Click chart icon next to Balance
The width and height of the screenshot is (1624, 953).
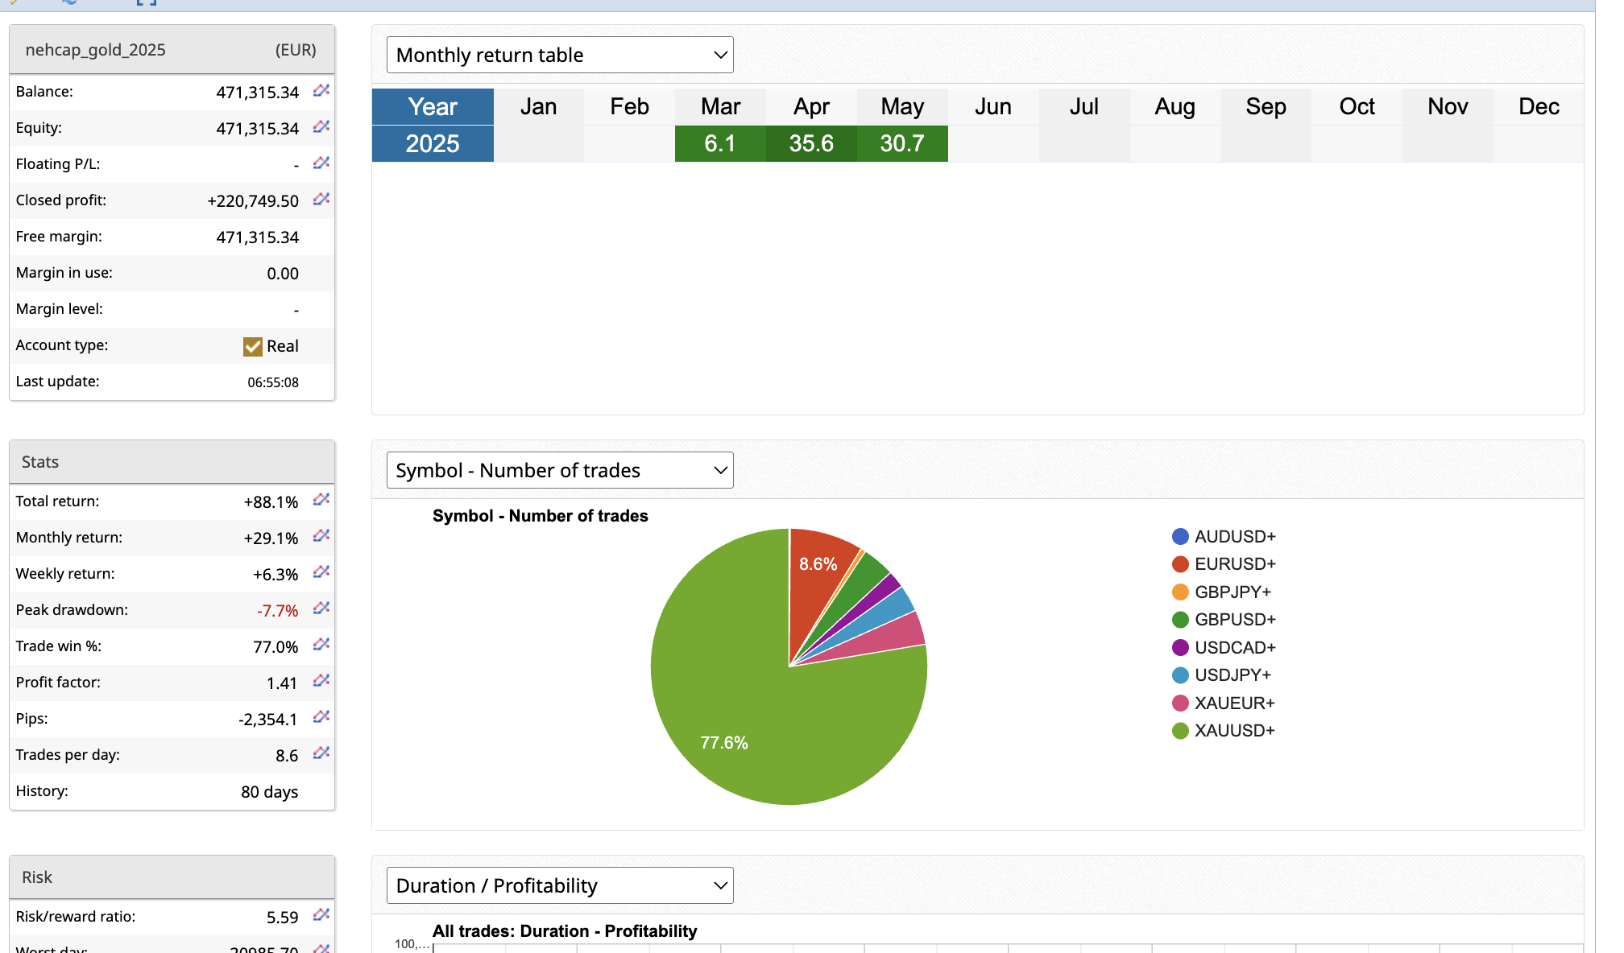[x=321, y=91]
